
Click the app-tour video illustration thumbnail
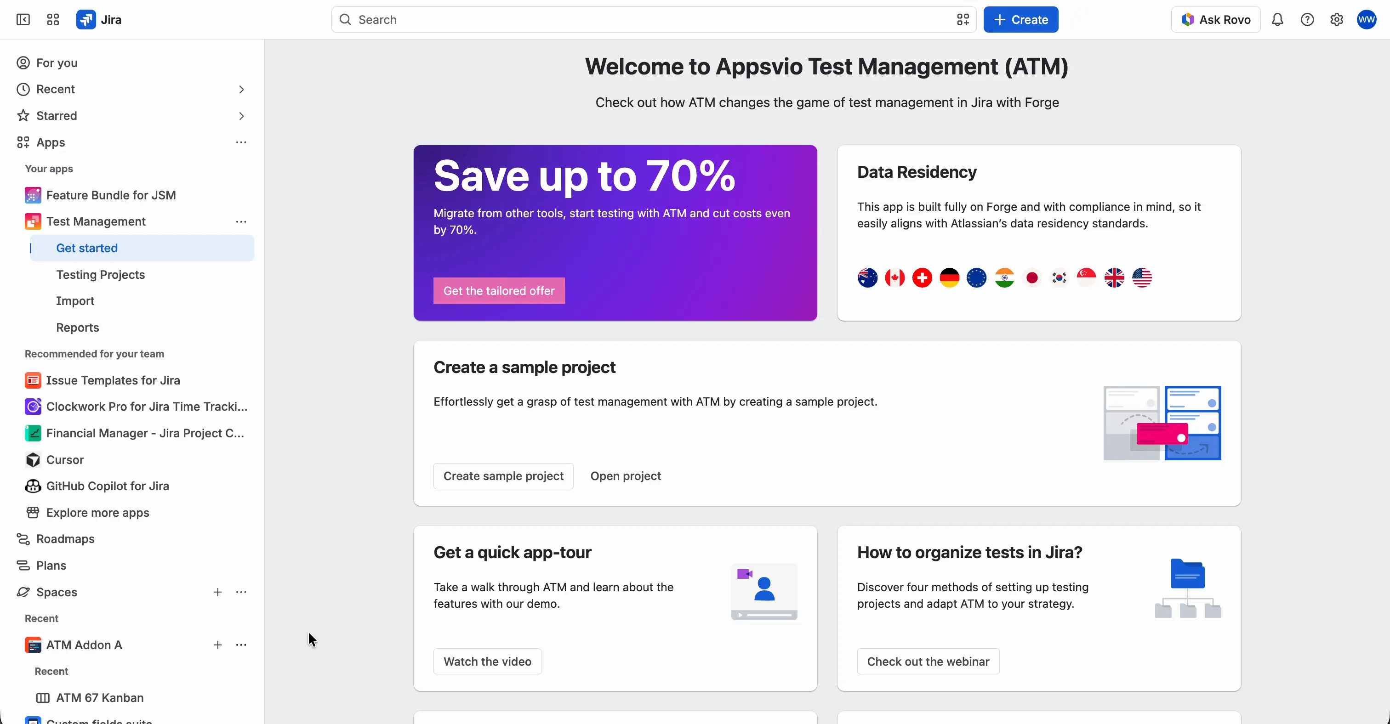pyautogui.click(x=764, y=592)
